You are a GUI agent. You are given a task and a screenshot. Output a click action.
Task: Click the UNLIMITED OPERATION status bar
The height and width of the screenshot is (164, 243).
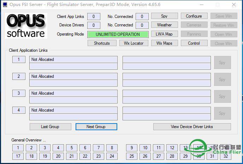point(118,34)
